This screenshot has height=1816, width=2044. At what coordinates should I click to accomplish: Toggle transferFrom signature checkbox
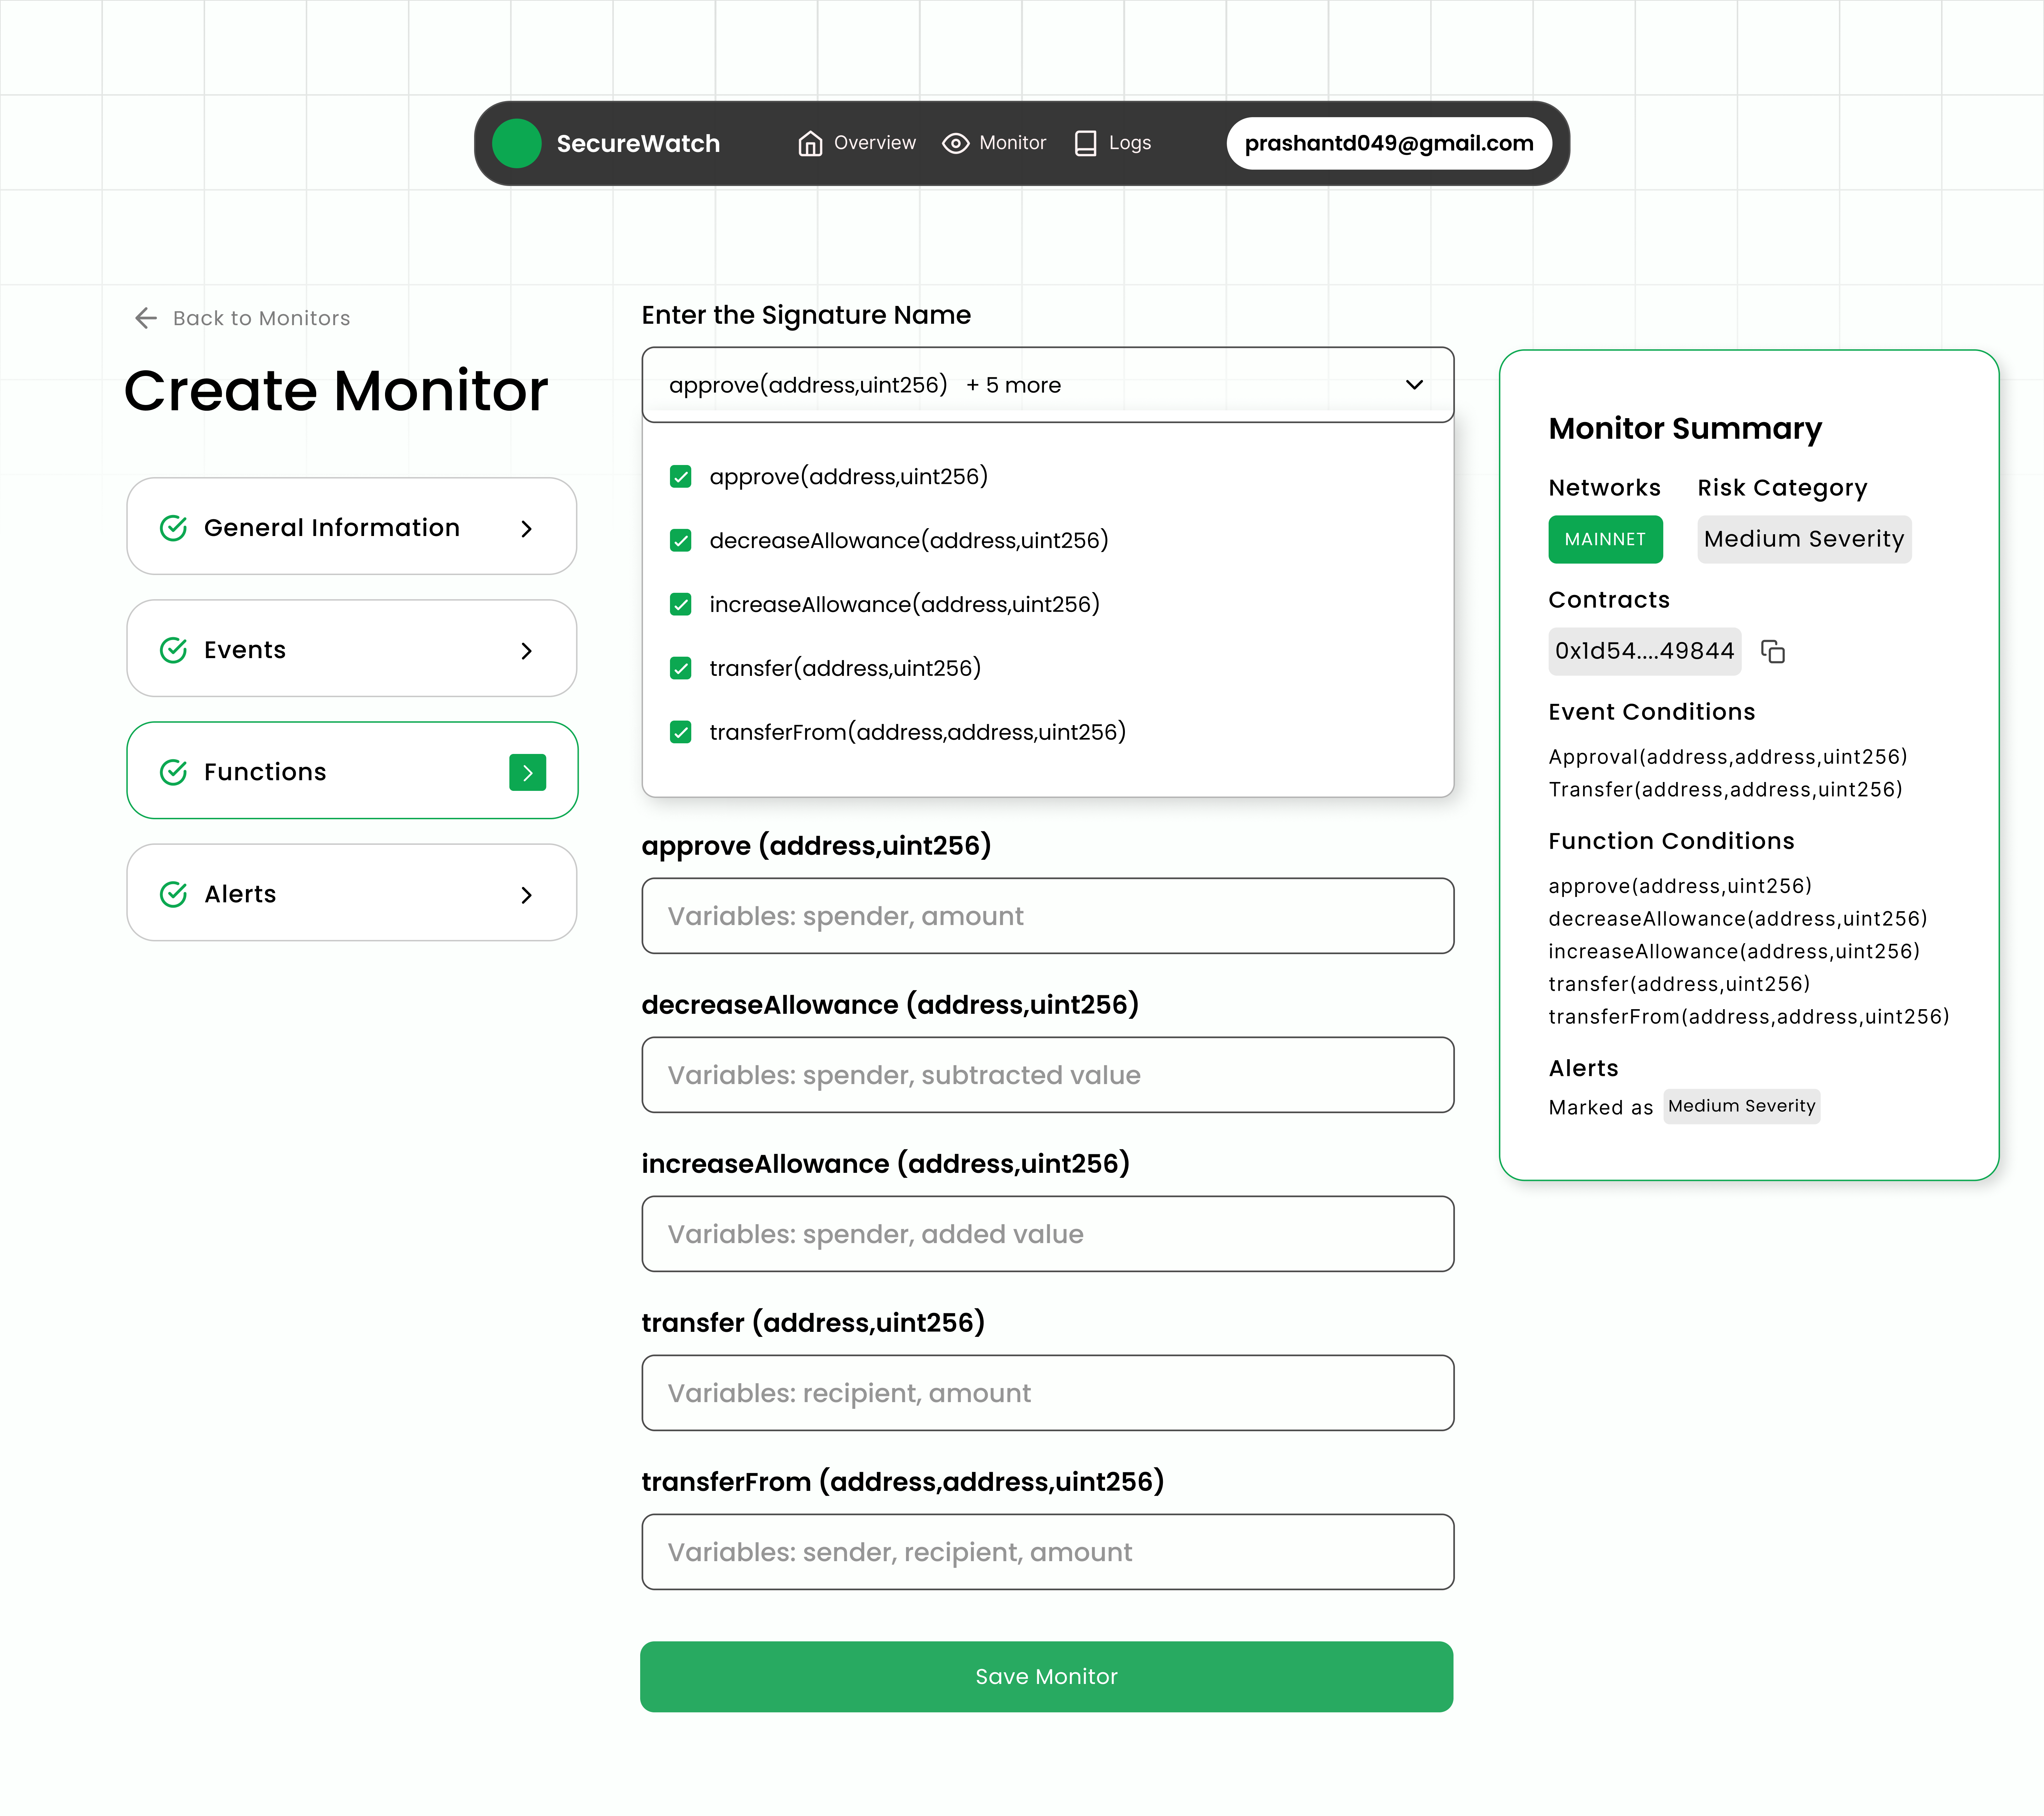(681, 732)
